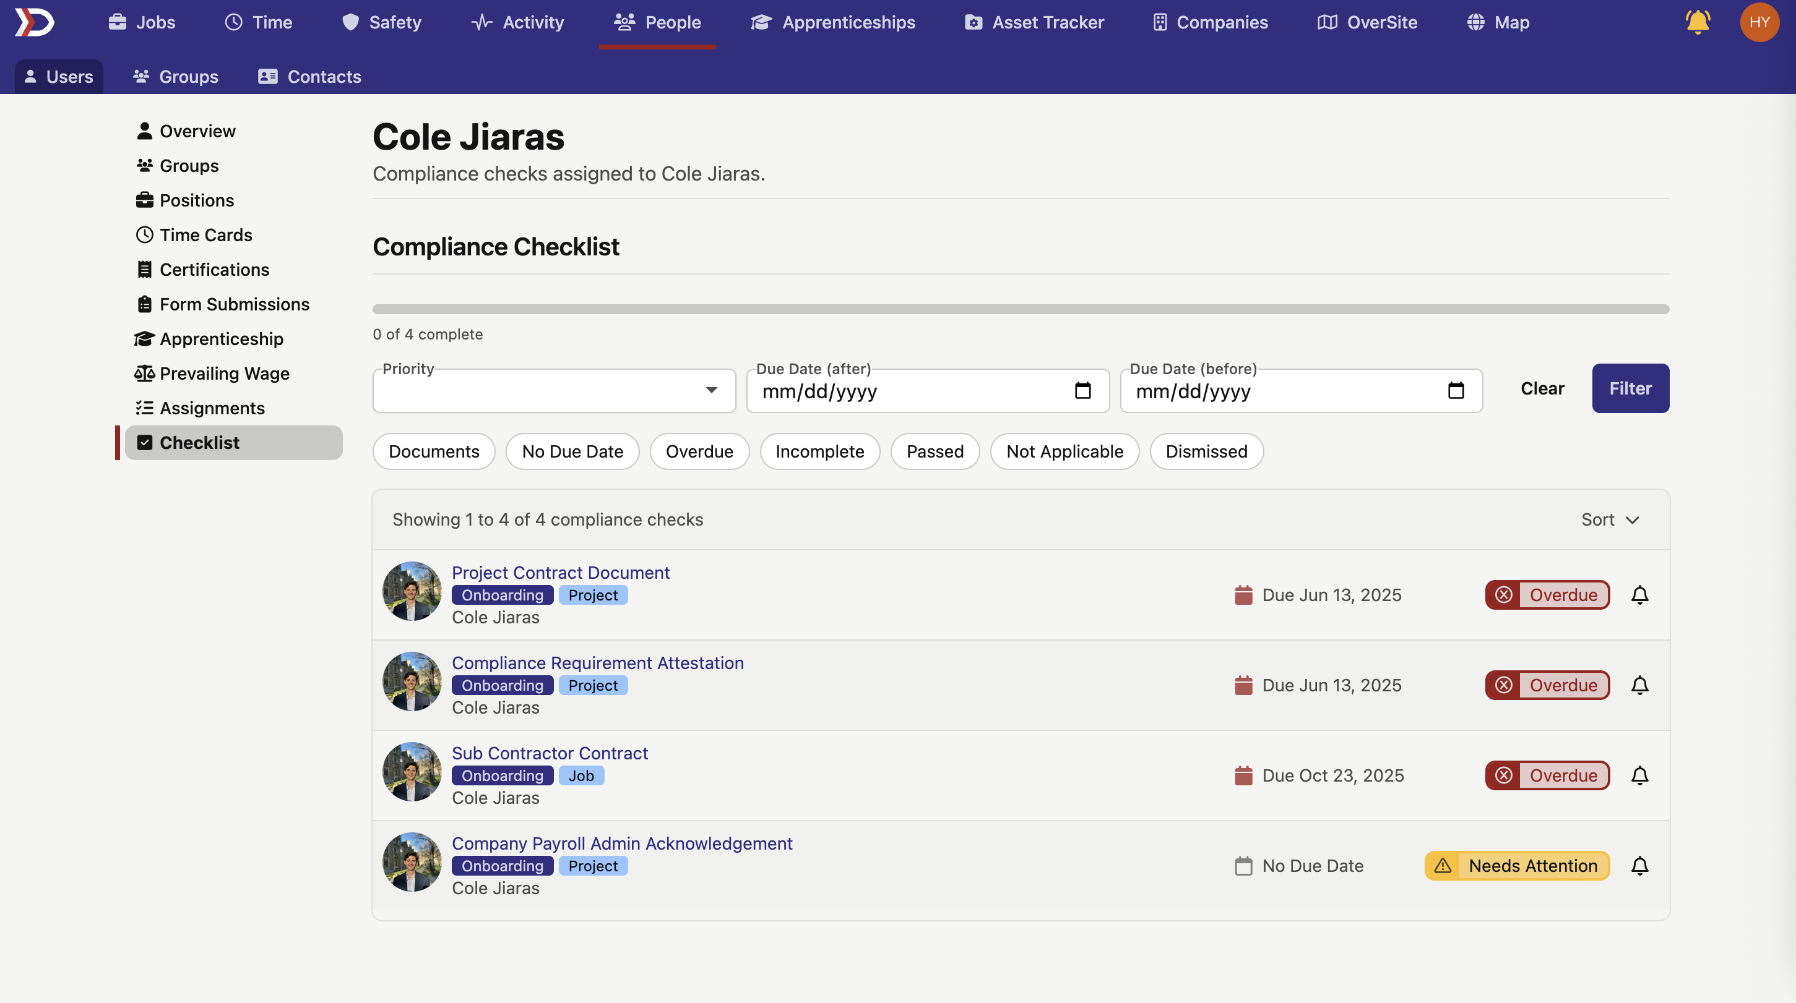Viewport: 1796px width, 1003px height.
Task: Click Overdue status badge on Compliance Requirement Attestation
Action: pyautogui.click(x=1547, y=685)
